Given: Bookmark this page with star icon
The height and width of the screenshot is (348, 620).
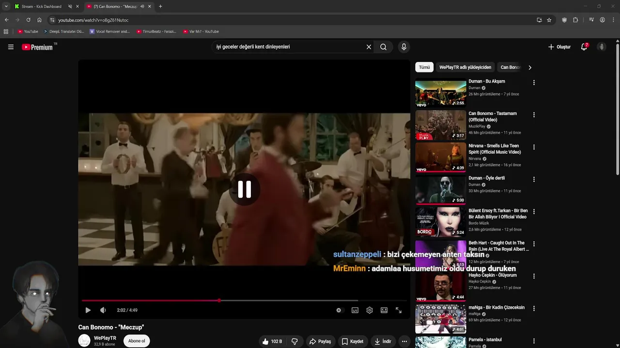Looking at the screenshot, I should tap(549, 20).
